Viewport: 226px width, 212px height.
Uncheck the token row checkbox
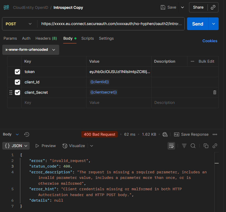click(x=17, y=72)
